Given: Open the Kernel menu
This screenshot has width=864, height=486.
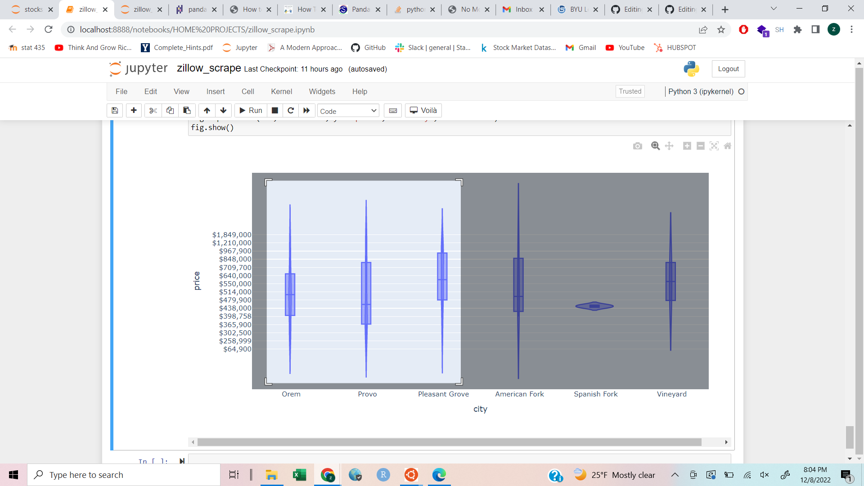Looking at the screenshot, I should tap(281, 91).
